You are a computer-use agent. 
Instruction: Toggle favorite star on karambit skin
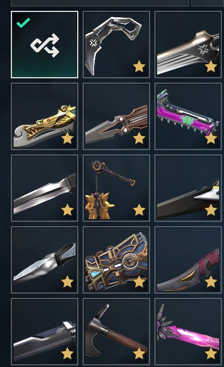tap(139, 66)
